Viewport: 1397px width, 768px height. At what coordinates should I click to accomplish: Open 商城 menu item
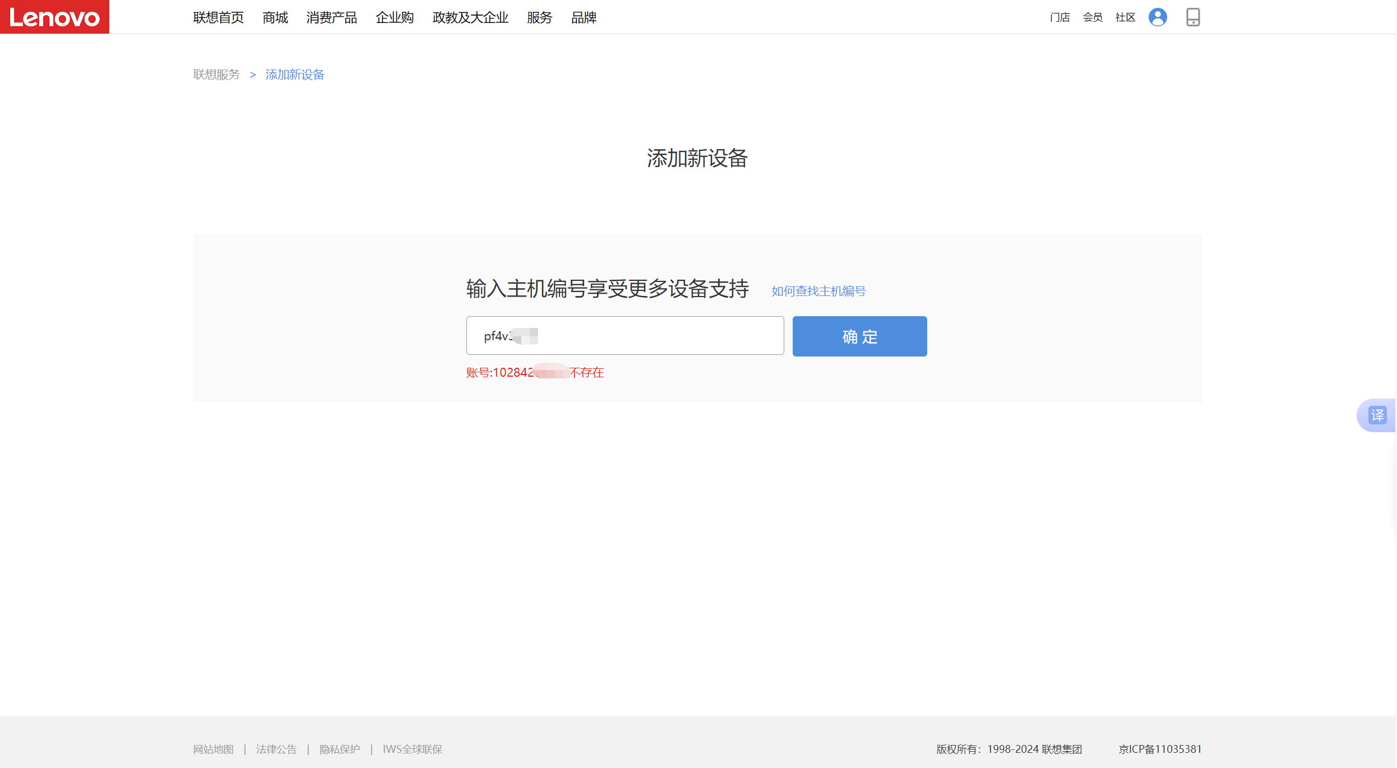(275, 18)
